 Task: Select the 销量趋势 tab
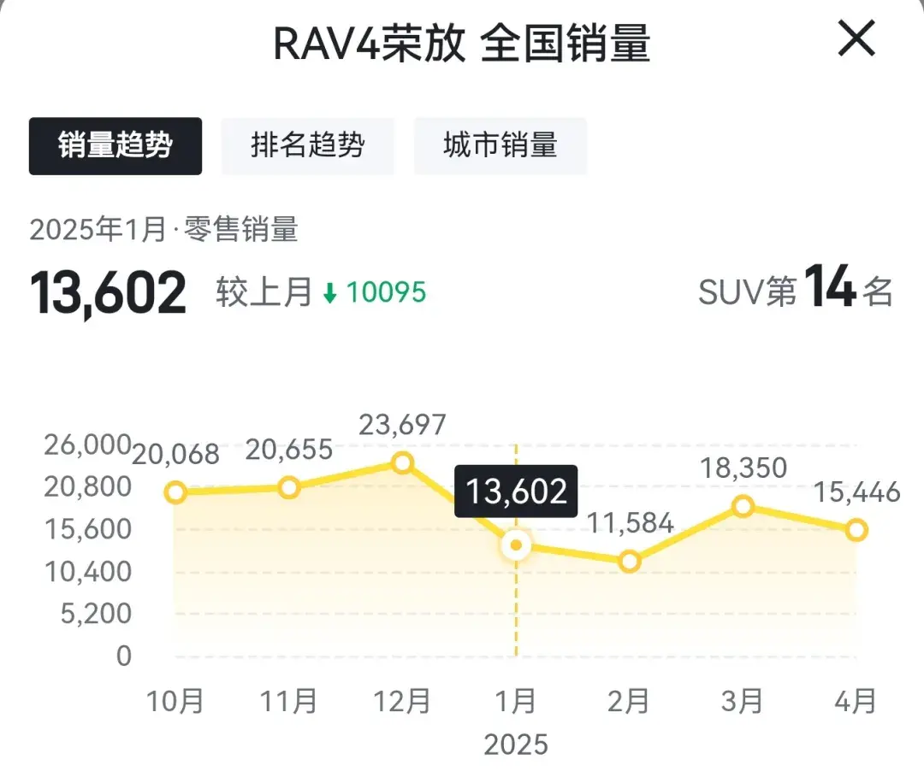click(115, 146)
